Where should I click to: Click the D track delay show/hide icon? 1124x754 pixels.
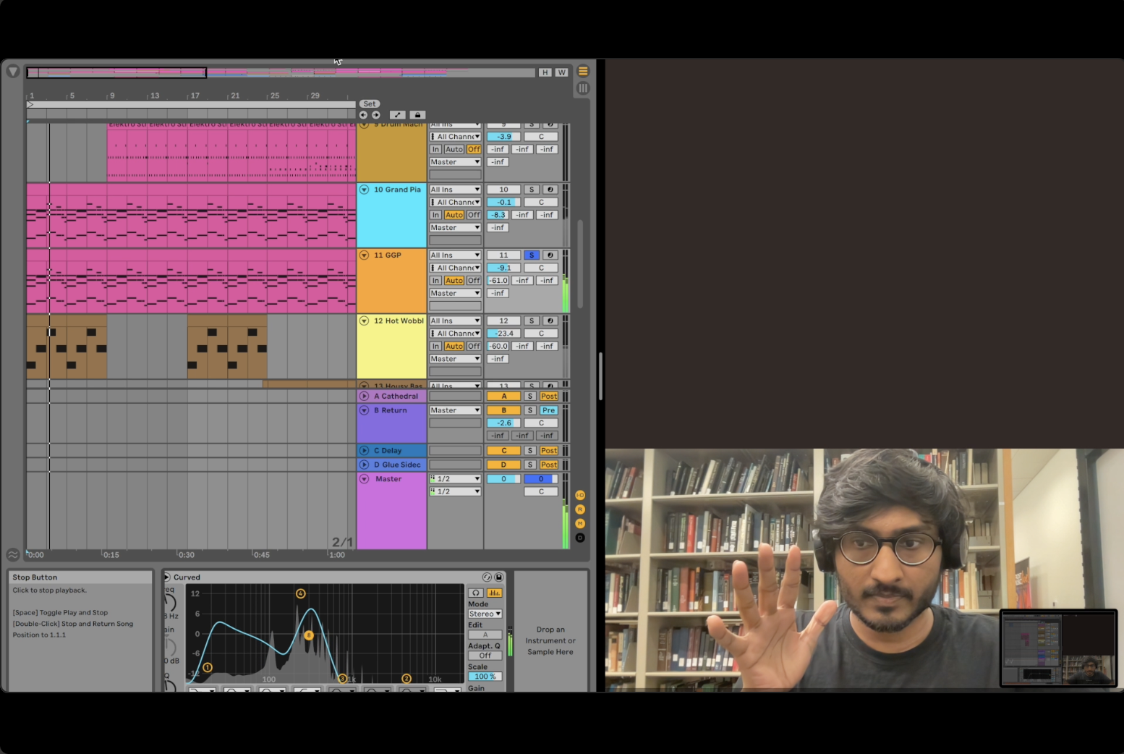click(x=580, y=538)
